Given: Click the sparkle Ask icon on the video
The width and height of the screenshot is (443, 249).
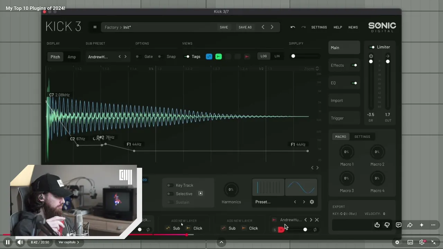Looking at the screenshot, I should click(422, 225).
